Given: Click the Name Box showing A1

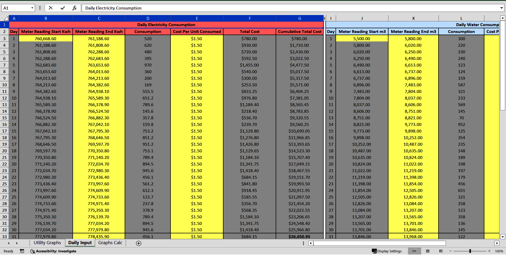Looking at the screenshot, I should point(16,8).
